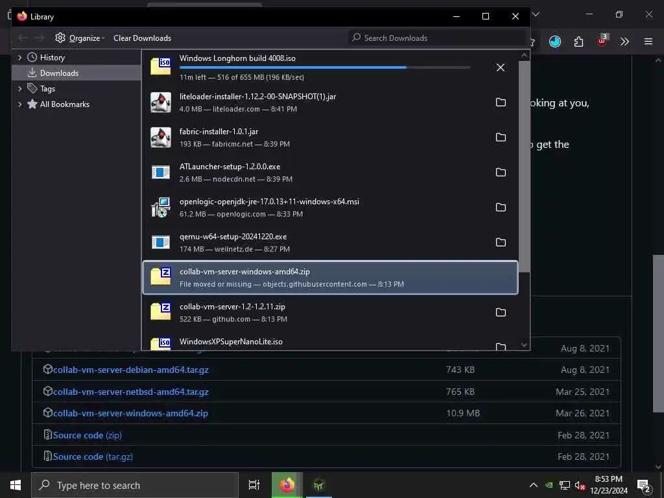Viewport: 664px width, 498px height.
Task: Open the Organize dropdown menu
Action: [x=80, y=38]
